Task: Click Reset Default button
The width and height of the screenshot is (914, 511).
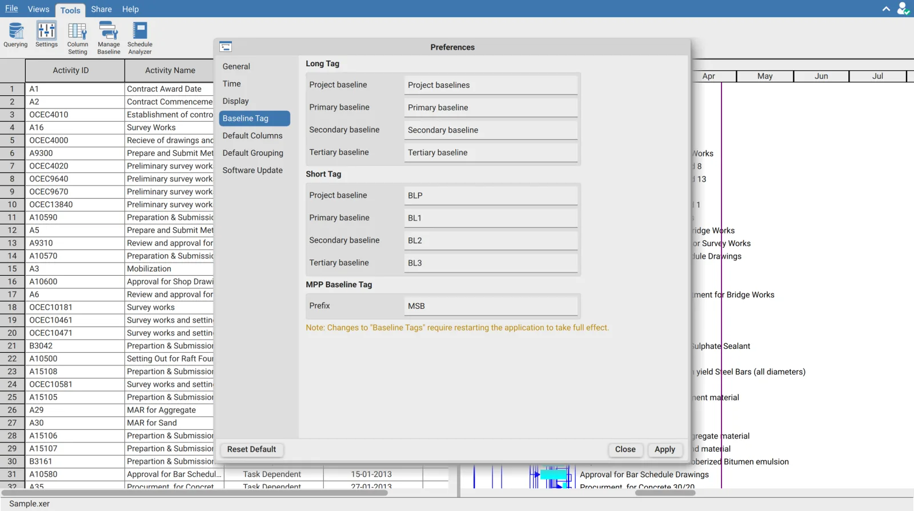Action: pos(251,449)
